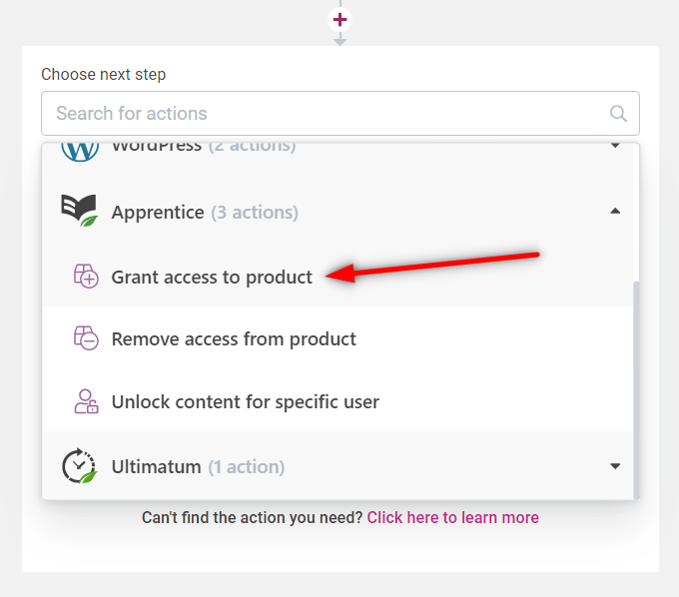The width and height of the screenshot is (679, 597).
Task: Click the plus icon to add a step
Action: (x=339, y=20)
